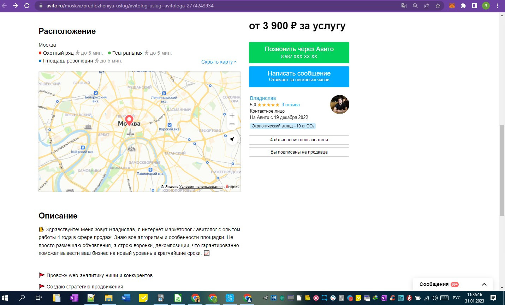Click Написать сообщение button

(x=299, y=77)
